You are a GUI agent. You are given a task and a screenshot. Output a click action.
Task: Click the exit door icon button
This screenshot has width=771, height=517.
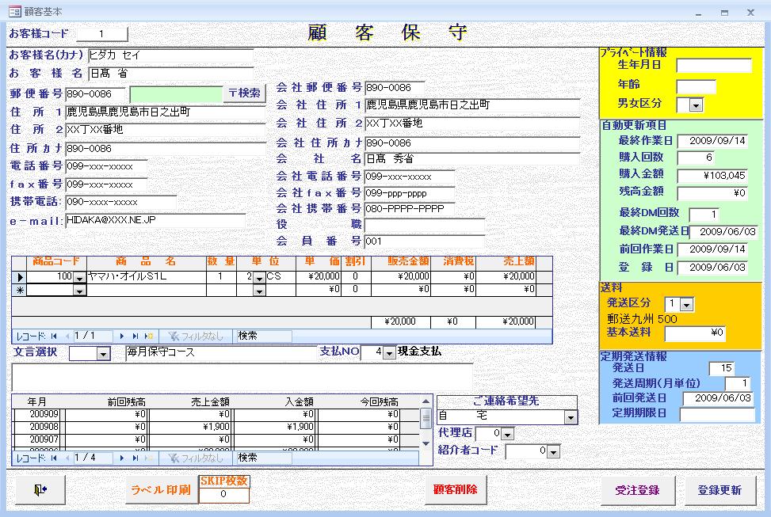click(x=40, y=490)
